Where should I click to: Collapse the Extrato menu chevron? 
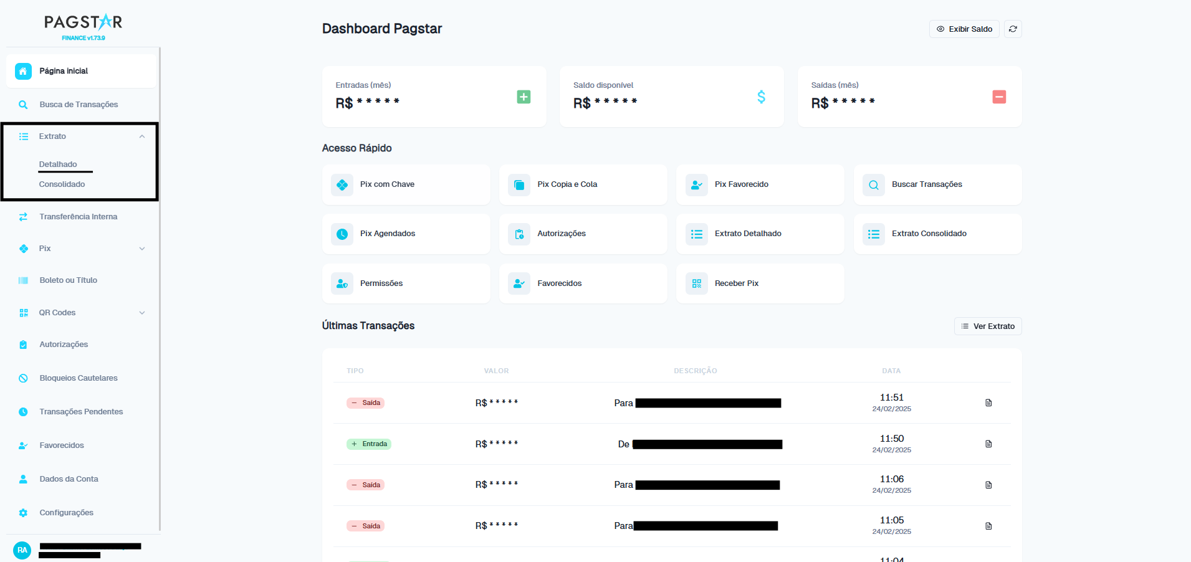142,136
